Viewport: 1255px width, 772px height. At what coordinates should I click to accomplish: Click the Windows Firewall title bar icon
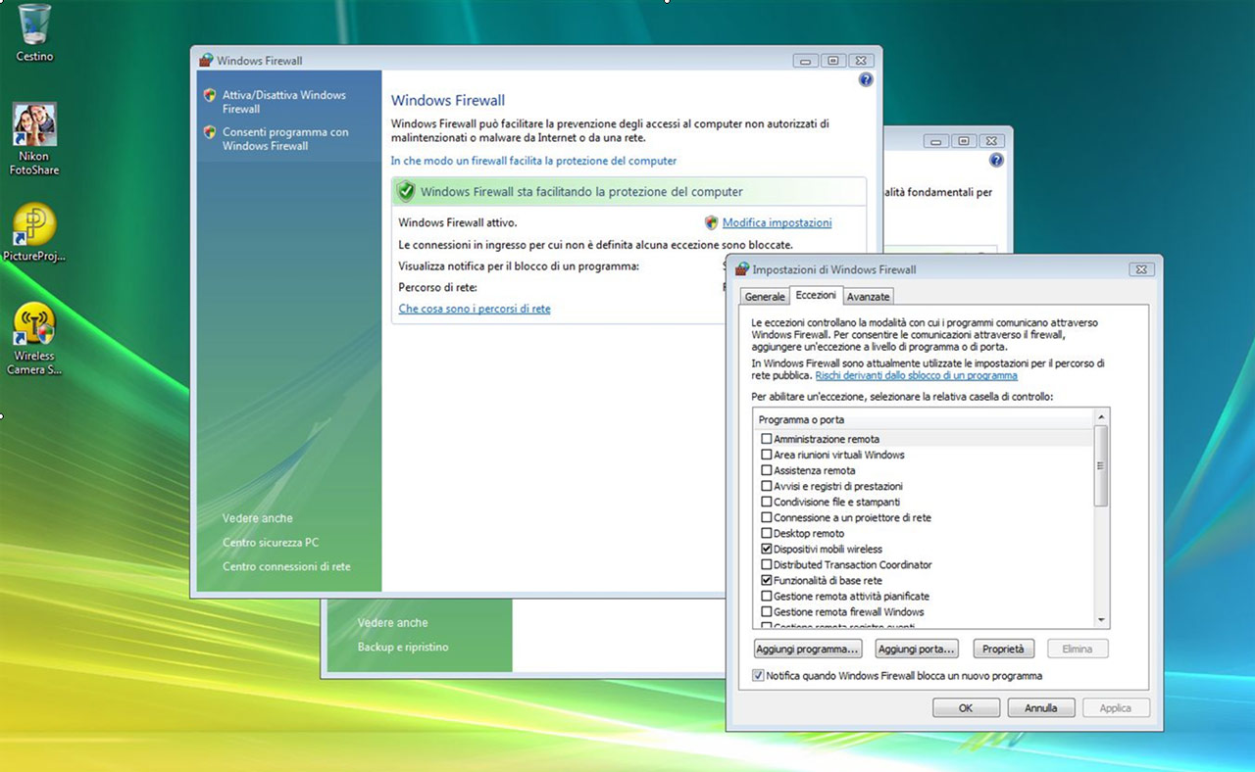pos(206,60)
